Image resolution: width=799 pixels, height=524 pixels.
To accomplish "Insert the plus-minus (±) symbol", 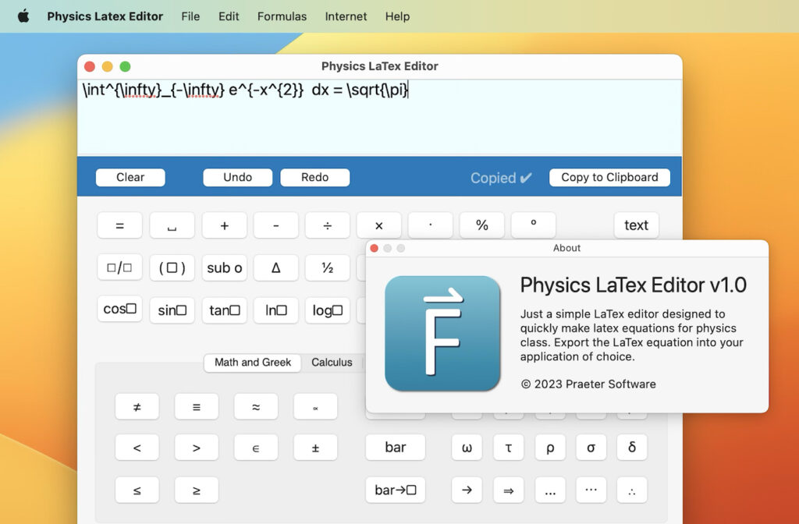I will (x=315, y=448).
